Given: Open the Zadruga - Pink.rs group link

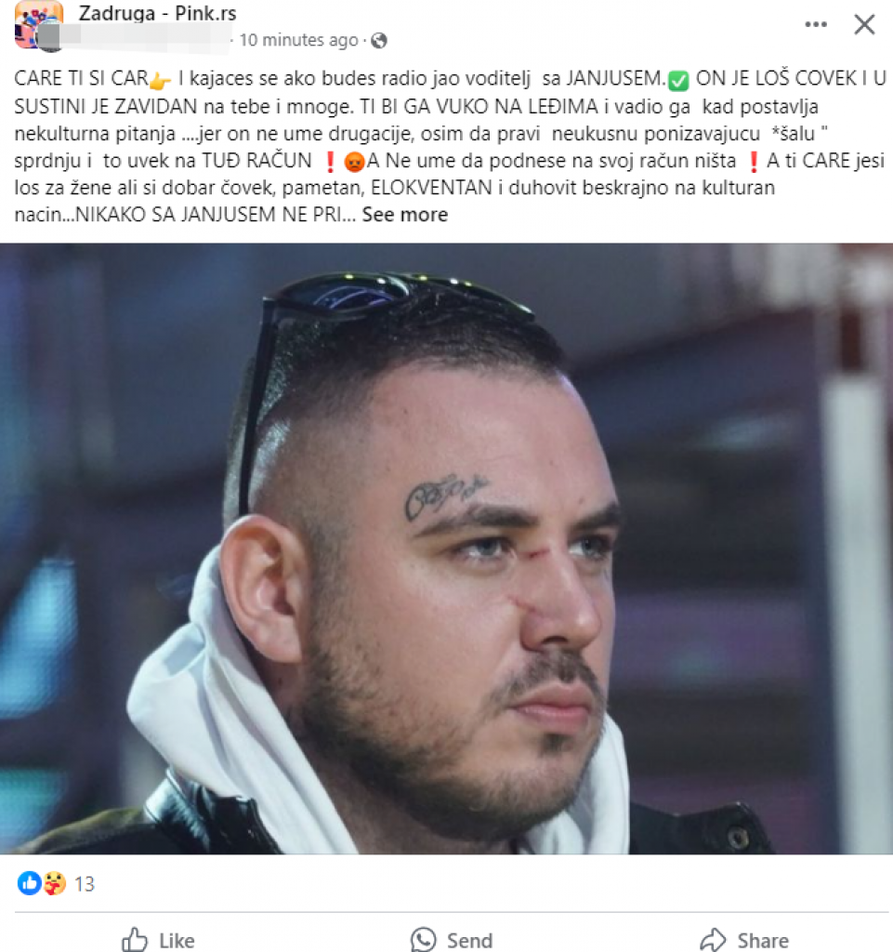Looking at the screenshot, I should coord(157,13).
